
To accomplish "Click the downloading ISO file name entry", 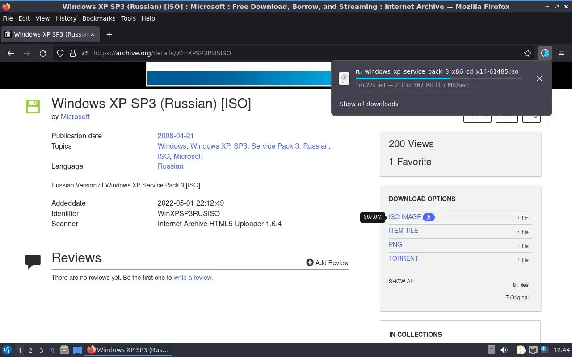I will (x=437, y=71).
